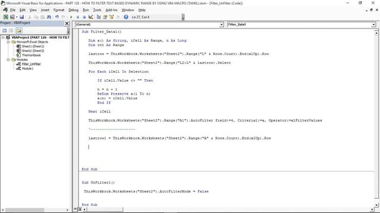Viewport: 380px width, 213px height.
Task: Select the Microsoft Excel Objects folder
Action: pyautogui.click(x=32, y=42)
